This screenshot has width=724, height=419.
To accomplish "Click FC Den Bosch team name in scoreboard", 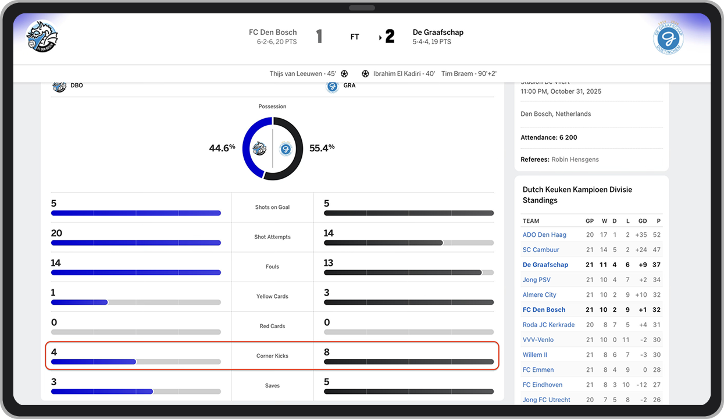I will pyautogui.click(x=273, y=33).
